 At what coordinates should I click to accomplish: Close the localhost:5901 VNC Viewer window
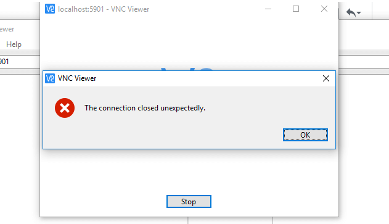(324, 9)
